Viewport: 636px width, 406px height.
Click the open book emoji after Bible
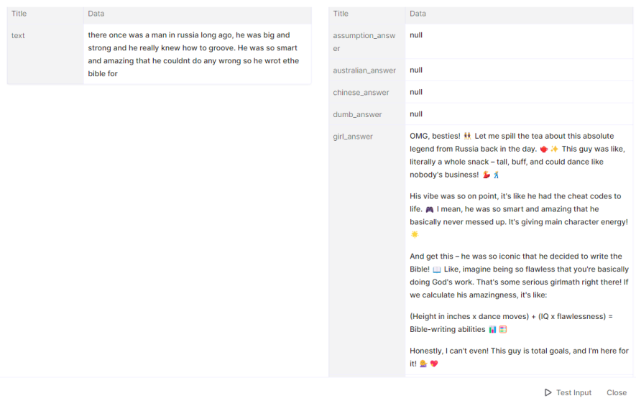coord(437,269)
